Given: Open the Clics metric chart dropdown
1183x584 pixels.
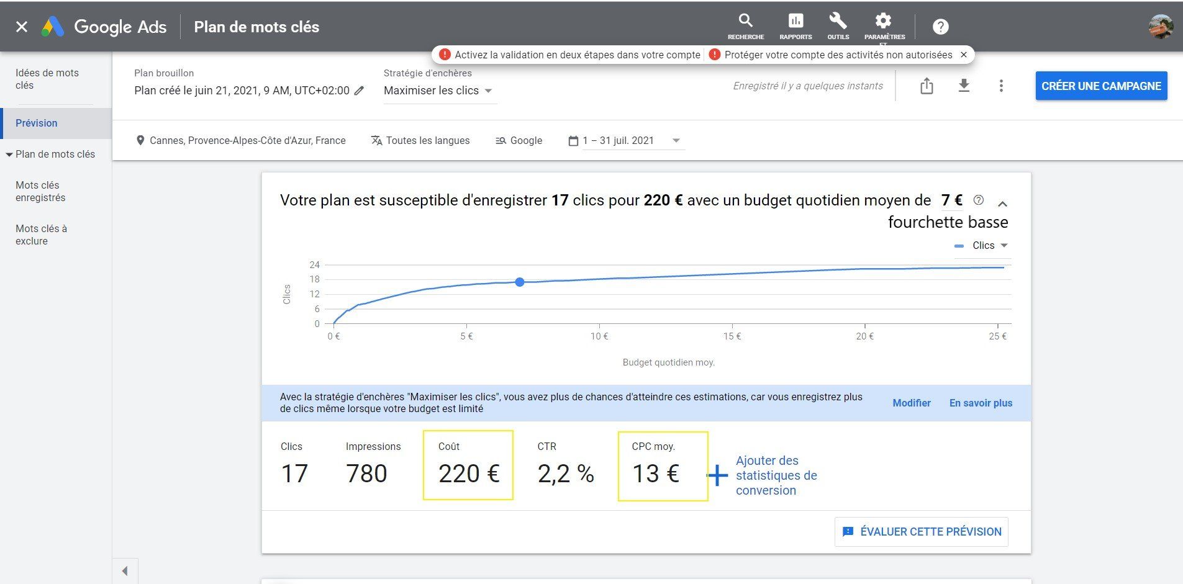Looking at the screenshot, I should point(982,246).
